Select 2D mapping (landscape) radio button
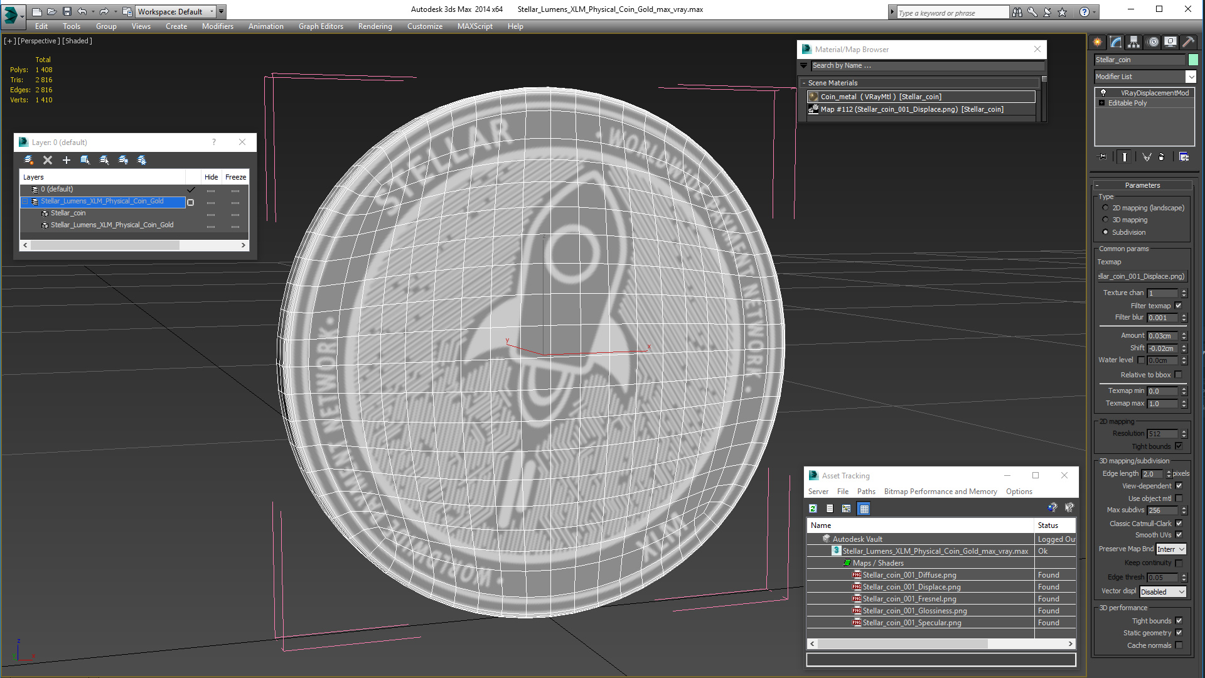Screen dimensions: 1205x678 pyautogui.click(x=1105, y=208)
